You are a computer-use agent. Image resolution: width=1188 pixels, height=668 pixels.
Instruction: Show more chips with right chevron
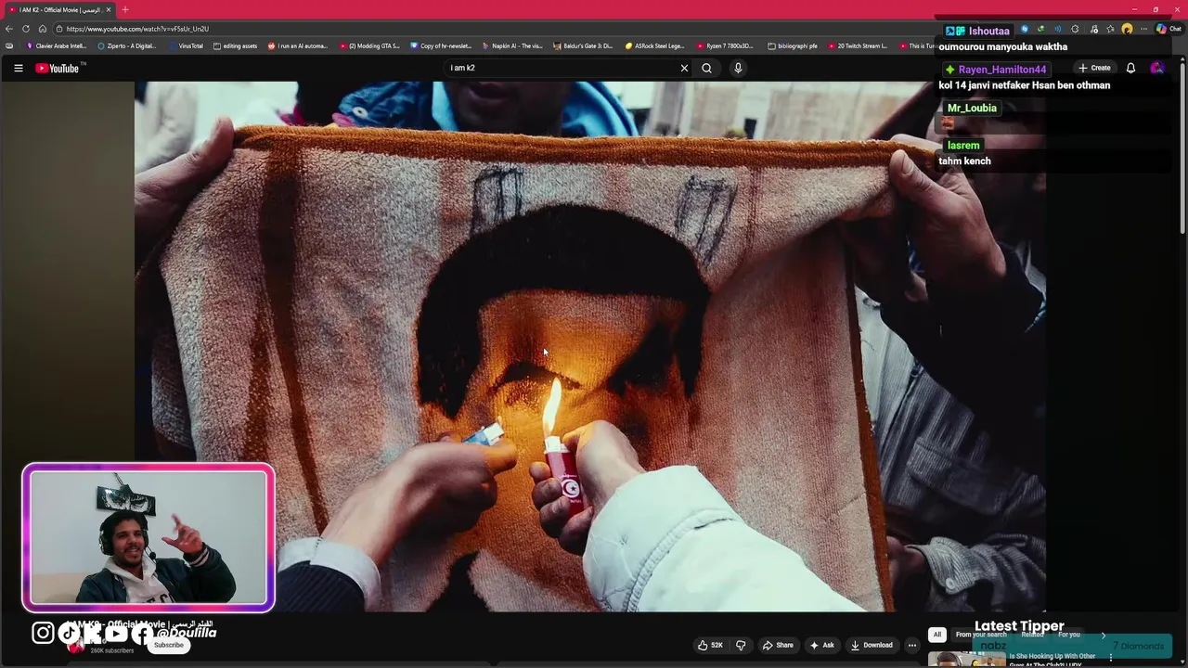coord(1103,635)
